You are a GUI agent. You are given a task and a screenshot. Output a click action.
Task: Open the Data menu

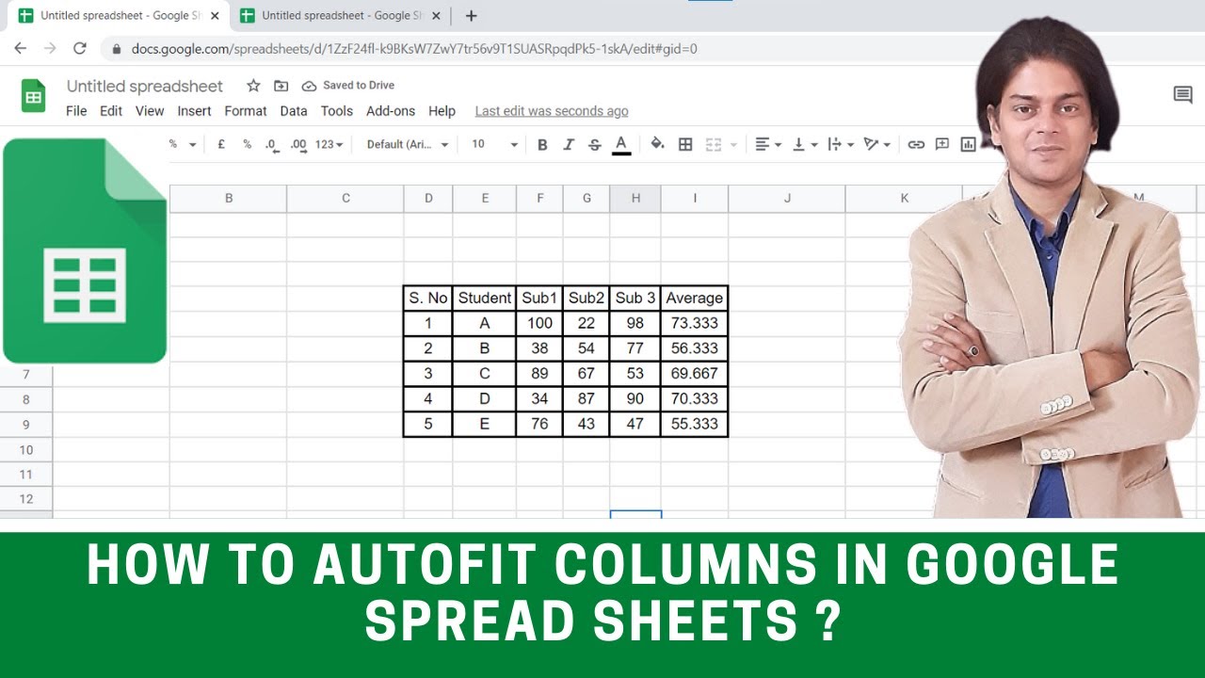click(294, 111)
